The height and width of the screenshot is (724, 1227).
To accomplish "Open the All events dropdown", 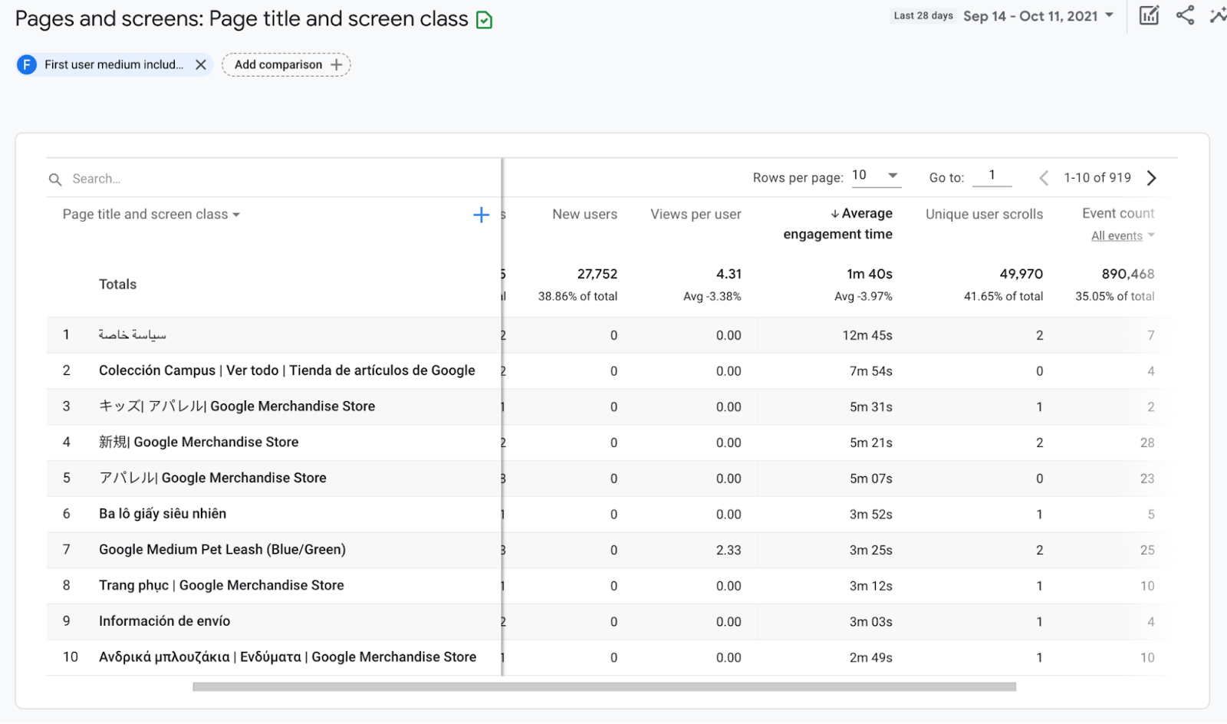I will (1121, 235).
